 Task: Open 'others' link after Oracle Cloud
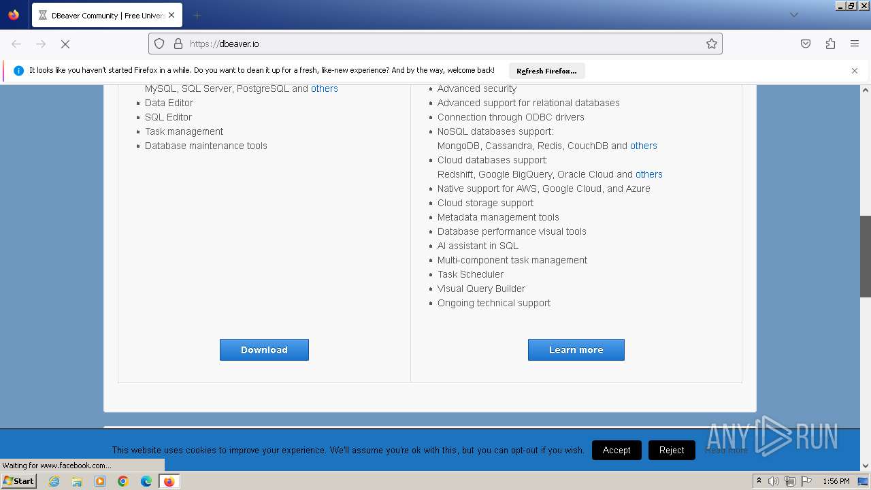coord(649,174)
